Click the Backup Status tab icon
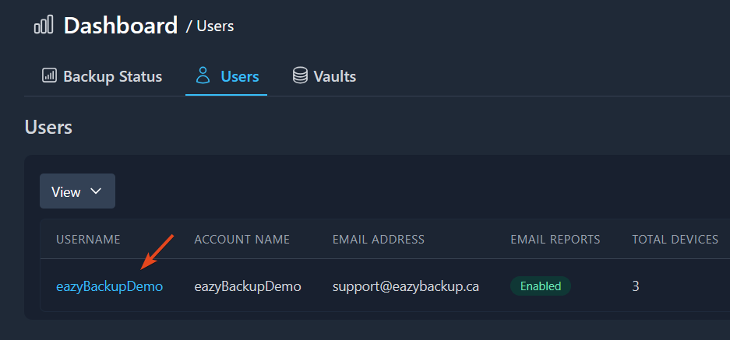The image size is (730, 340). pyautogui.click(x=49, y=76)
